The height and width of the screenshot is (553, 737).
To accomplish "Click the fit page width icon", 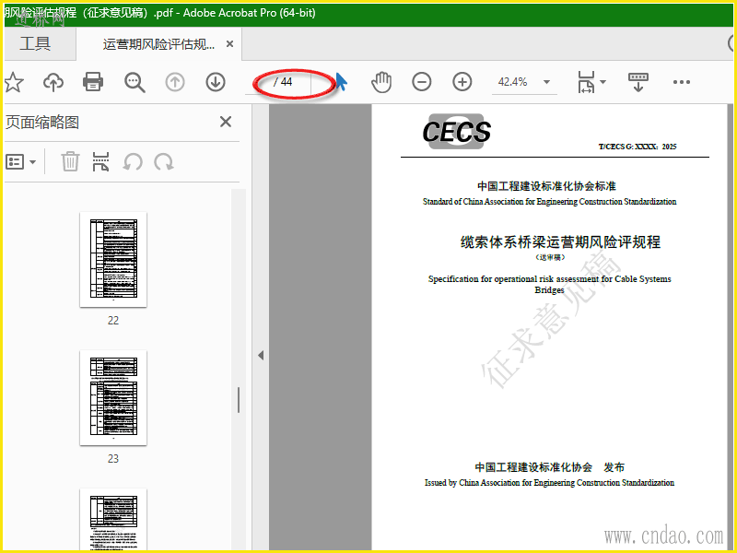I will click(586, 82).
